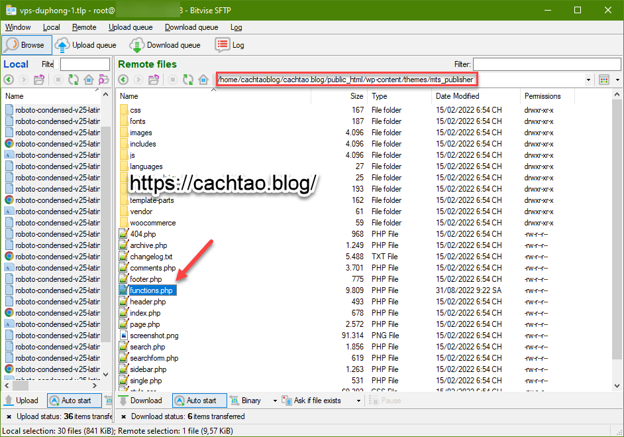The height and width of the screenshot is (437, 624).
Task: Select the languages folder
Action: [146, 166]
